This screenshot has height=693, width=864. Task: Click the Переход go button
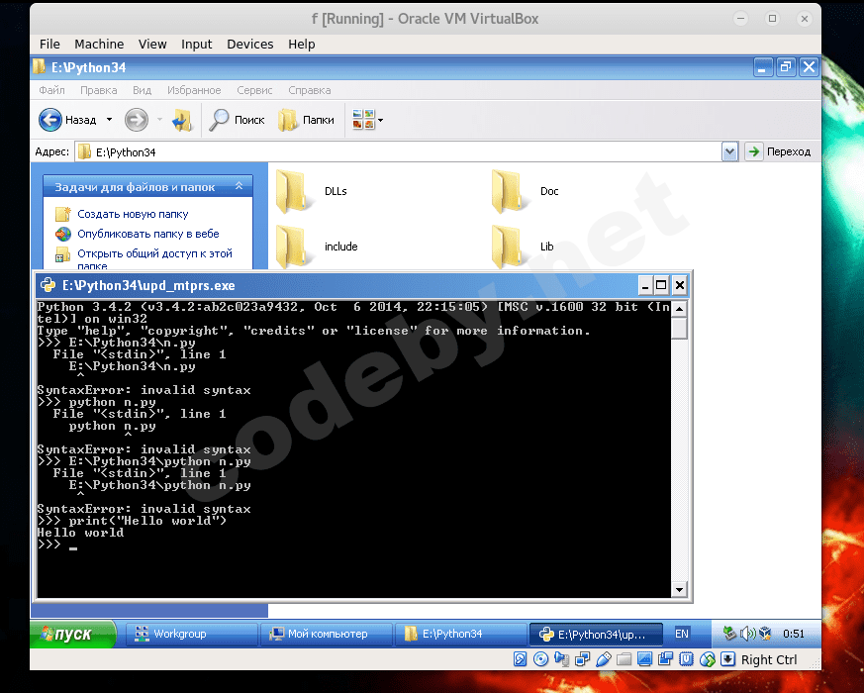(778, 151)
